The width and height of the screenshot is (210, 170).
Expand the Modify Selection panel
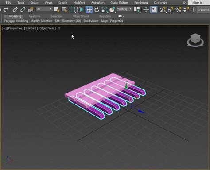[41, 21]
